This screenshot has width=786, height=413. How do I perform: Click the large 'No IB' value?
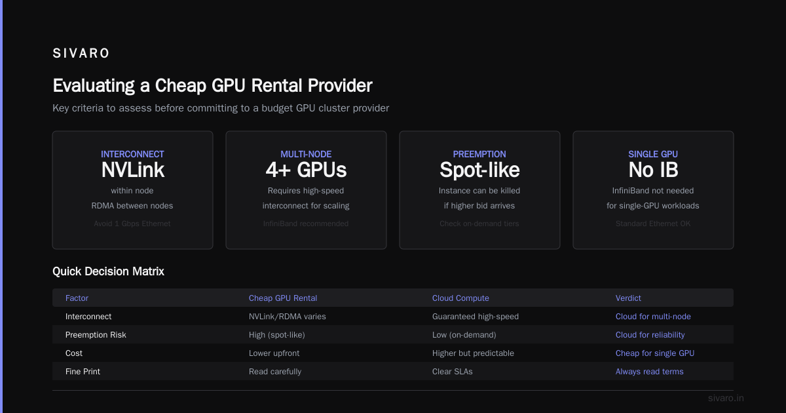pos(653,170)
